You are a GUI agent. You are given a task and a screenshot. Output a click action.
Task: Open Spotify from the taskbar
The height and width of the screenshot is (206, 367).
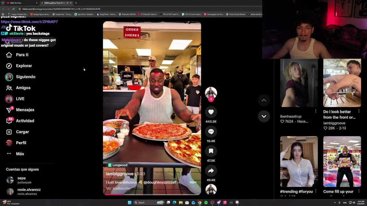(206, 203)
